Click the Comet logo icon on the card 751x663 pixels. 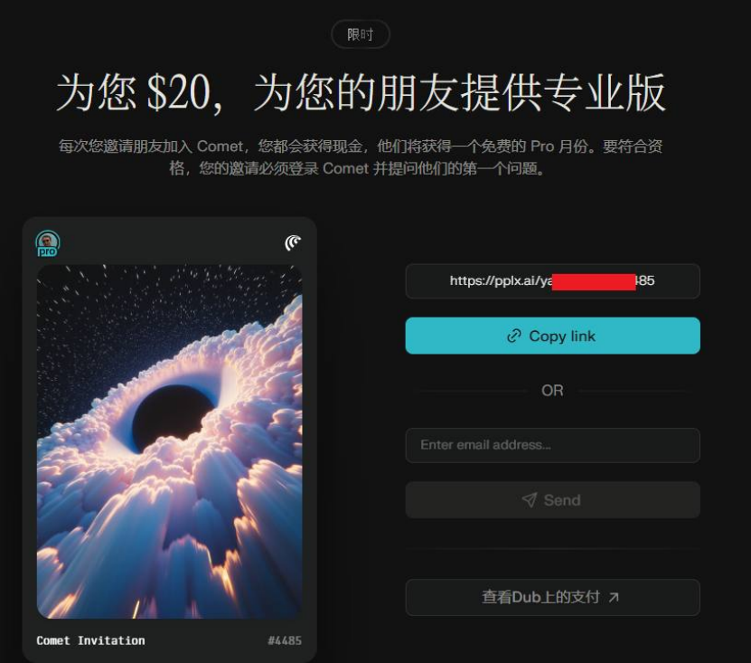point(293,242)
